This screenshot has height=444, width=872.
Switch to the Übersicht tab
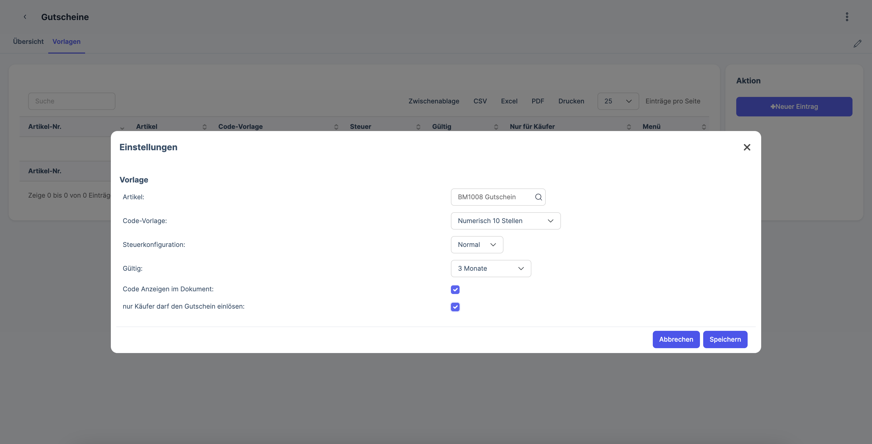point(28,42)
